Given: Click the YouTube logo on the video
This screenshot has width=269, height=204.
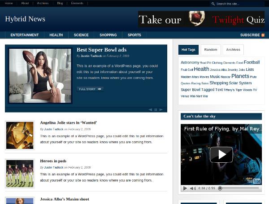Looking at the screenshot, I should pos(254,181).
